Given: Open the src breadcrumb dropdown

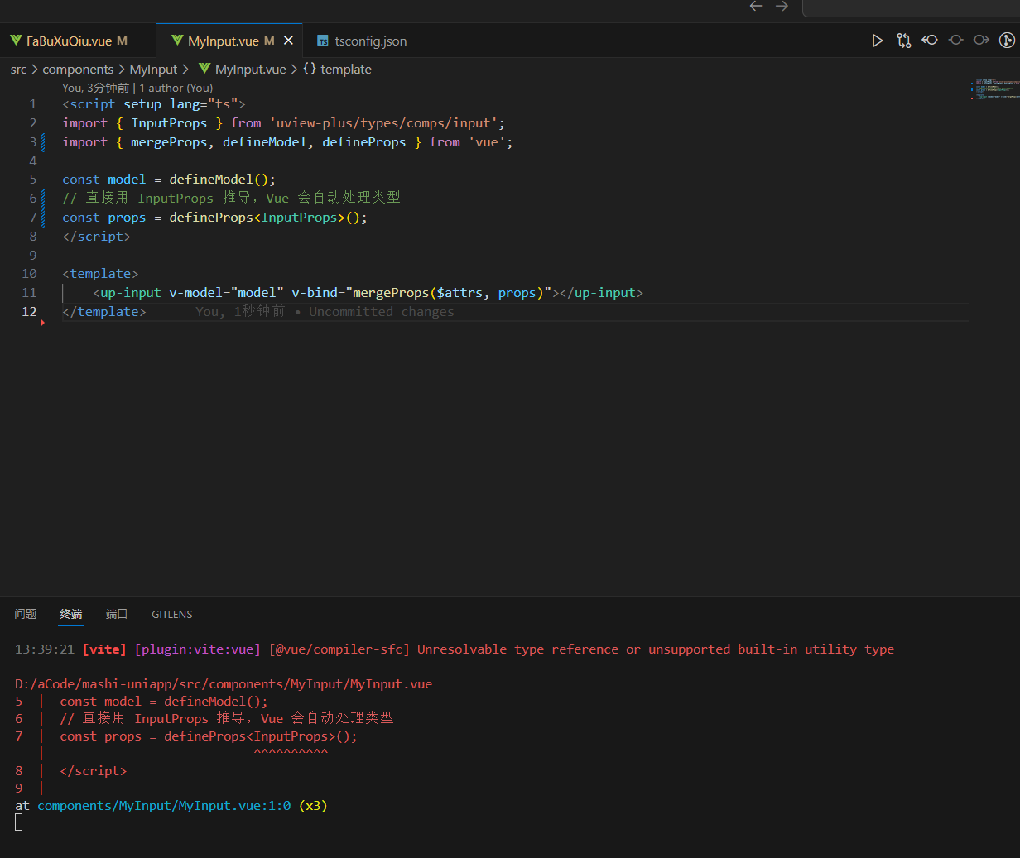Looking at the screenshot, I should coord(19,70).
